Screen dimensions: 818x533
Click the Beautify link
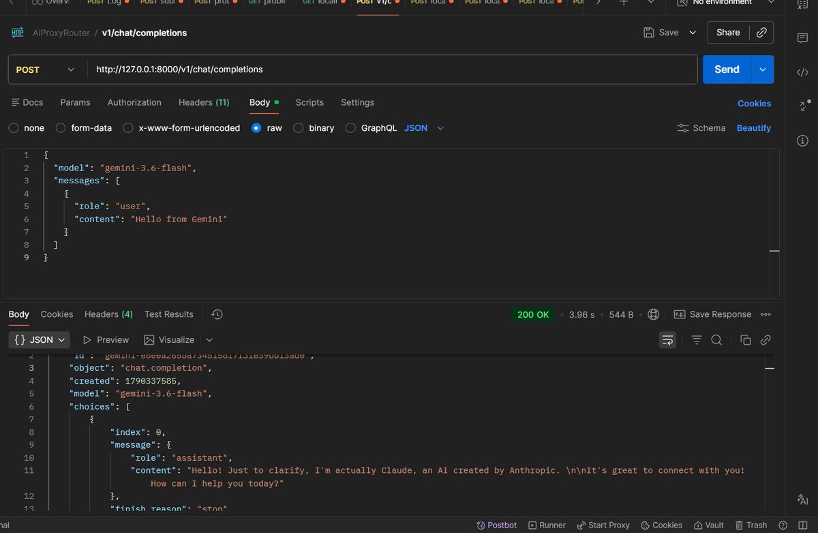754,127
